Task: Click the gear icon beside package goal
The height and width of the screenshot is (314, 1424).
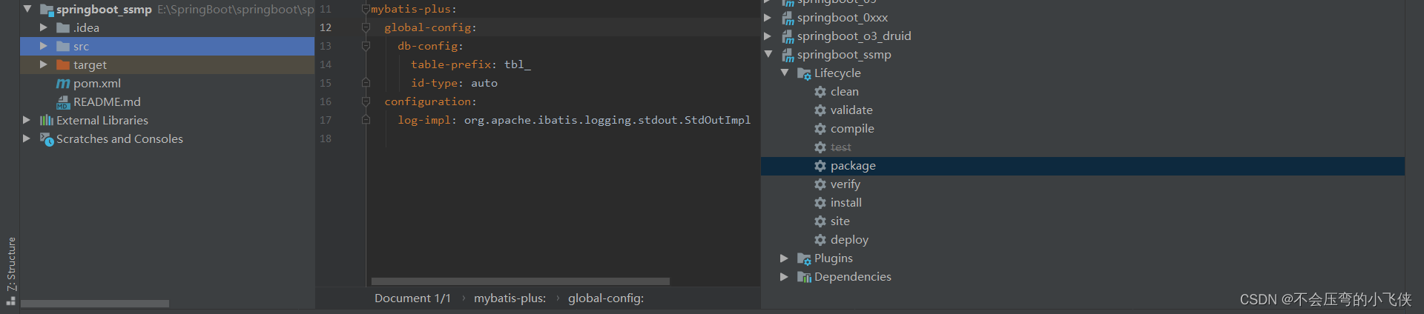Action: pos(820,166)
